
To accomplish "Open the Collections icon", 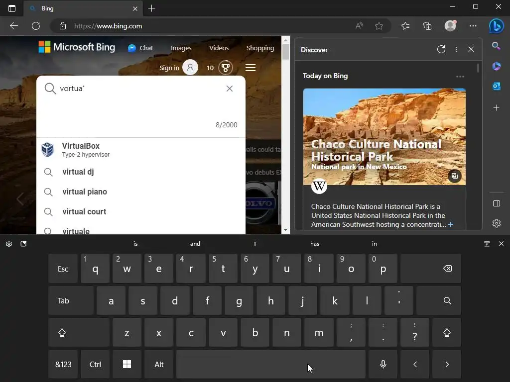I will [427, 26].
